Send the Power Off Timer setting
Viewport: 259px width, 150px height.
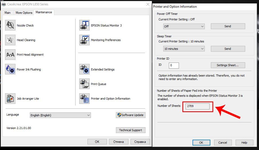click(x=228, y=26)
